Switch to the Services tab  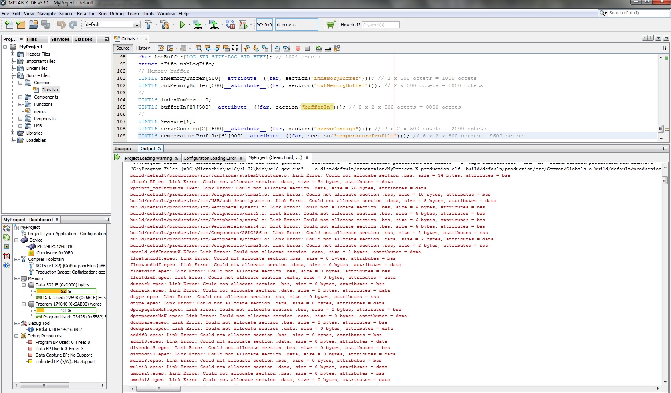pyautogui.click(x=60, y=39)
